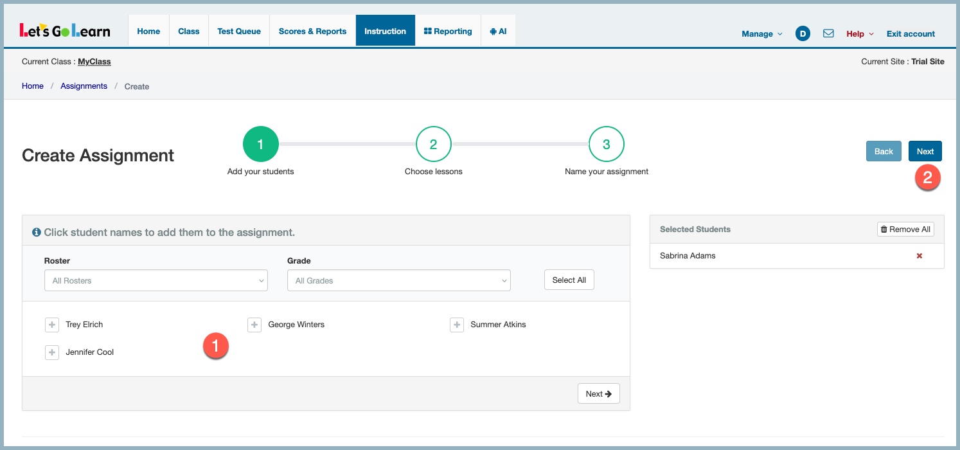
Task: Open the Scores & Reports tab
Action: click(312, 31)
